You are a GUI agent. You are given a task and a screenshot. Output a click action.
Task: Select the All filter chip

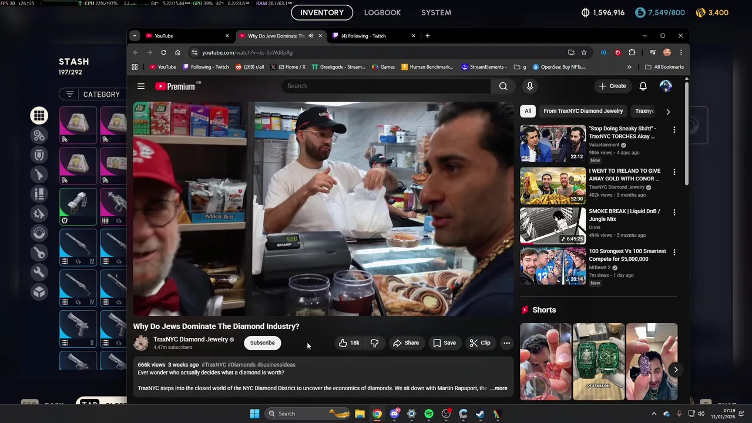tap(528, 111)
